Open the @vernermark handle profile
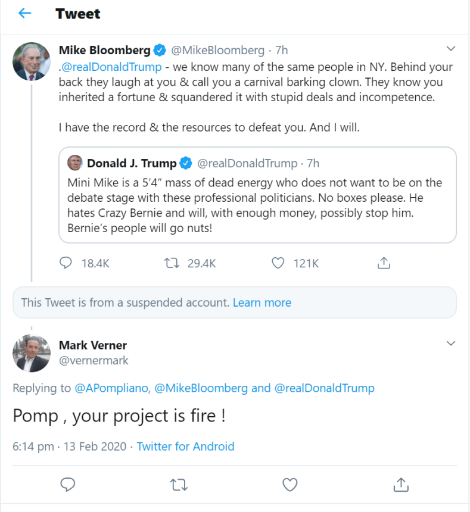This screenshot has height=512, width=470. pos(94,361)
